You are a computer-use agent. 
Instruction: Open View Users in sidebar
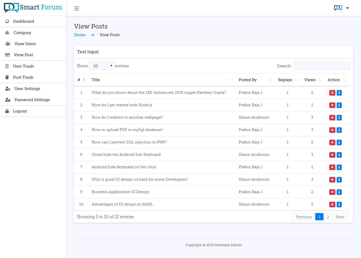[25, 44]
